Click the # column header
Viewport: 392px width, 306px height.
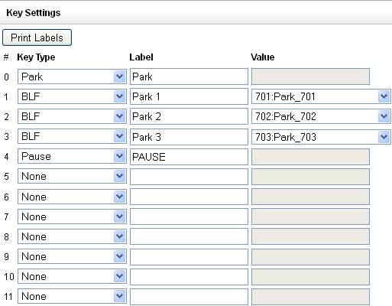pyautogui.click(x=6, y=57)
